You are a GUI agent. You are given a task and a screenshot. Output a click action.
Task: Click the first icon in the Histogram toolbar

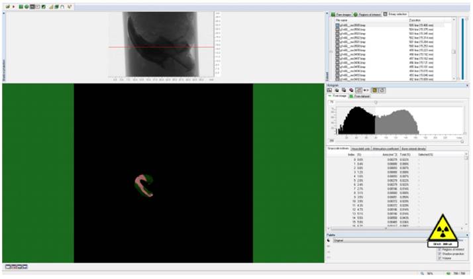point(330,90)
